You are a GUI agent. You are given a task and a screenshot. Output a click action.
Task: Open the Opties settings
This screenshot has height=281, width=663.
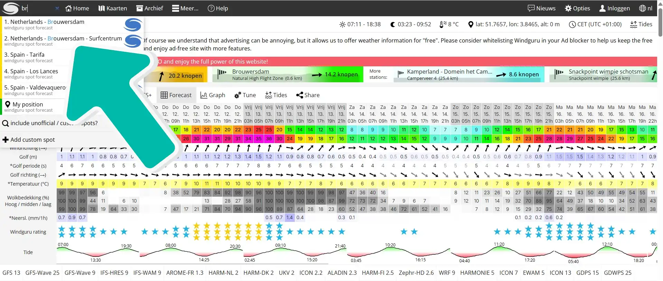(x=577, y=8)
